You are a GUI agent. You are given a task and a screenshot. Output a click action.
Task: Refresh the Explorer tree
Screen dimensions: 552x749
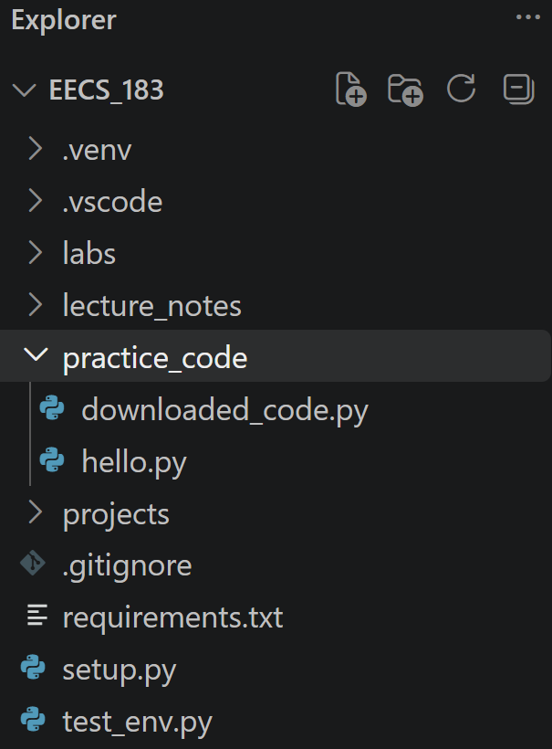tap(461, 89)
